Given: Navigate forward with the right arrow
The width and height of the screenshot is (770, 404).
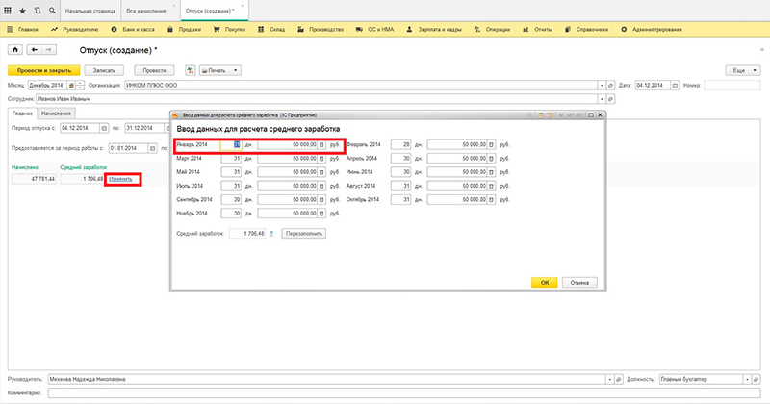Looking at the screenshot, I should 49,50.
